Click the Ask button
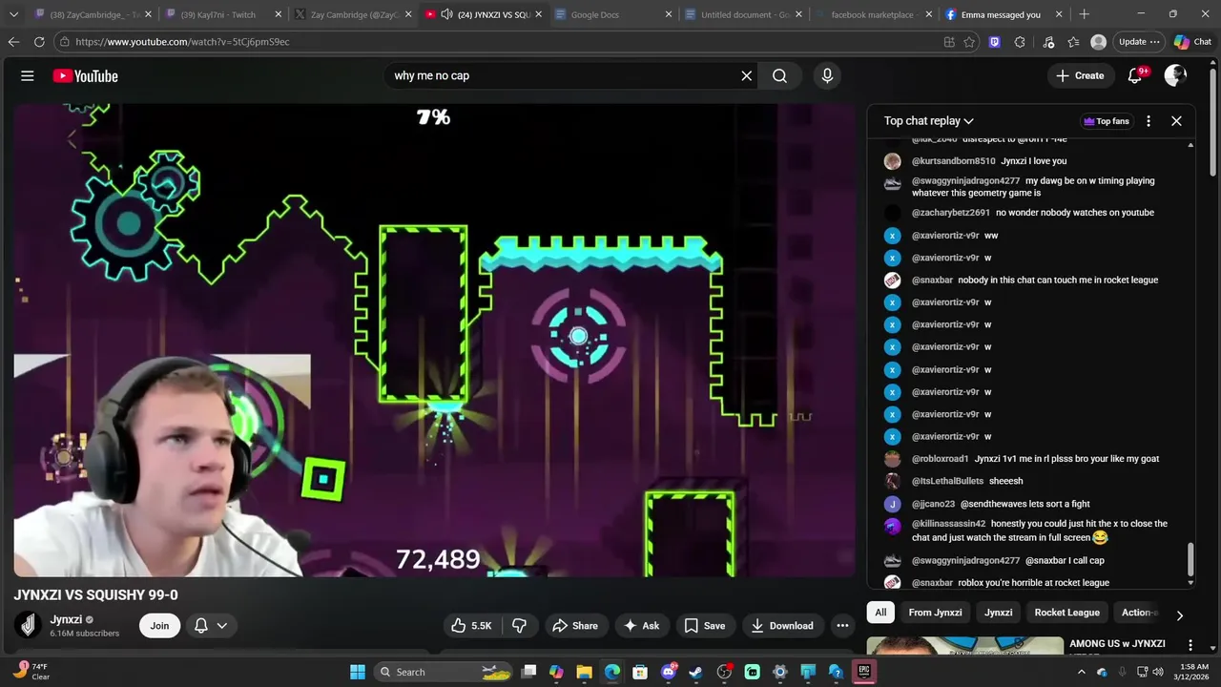The width and height of the screenshot is (1221, 687). (641, 625)
